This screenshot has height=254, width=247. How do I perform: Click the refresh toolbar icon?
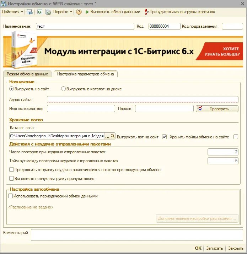40,12
